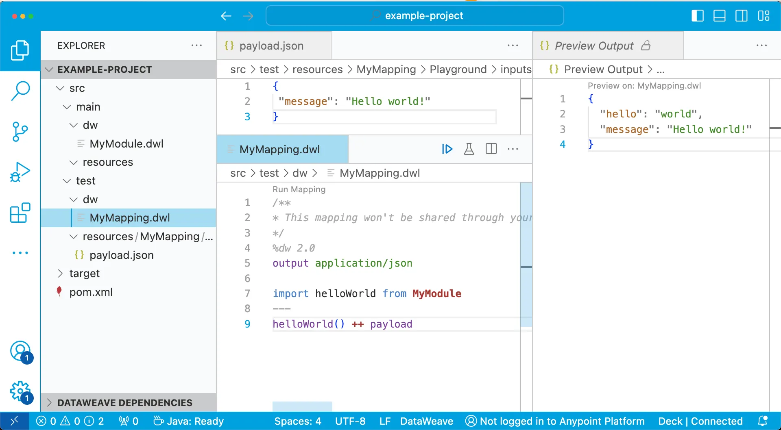Screen dimensions: 781x430
Task: Create a test with the flask icon
Action: coord(469,149)
